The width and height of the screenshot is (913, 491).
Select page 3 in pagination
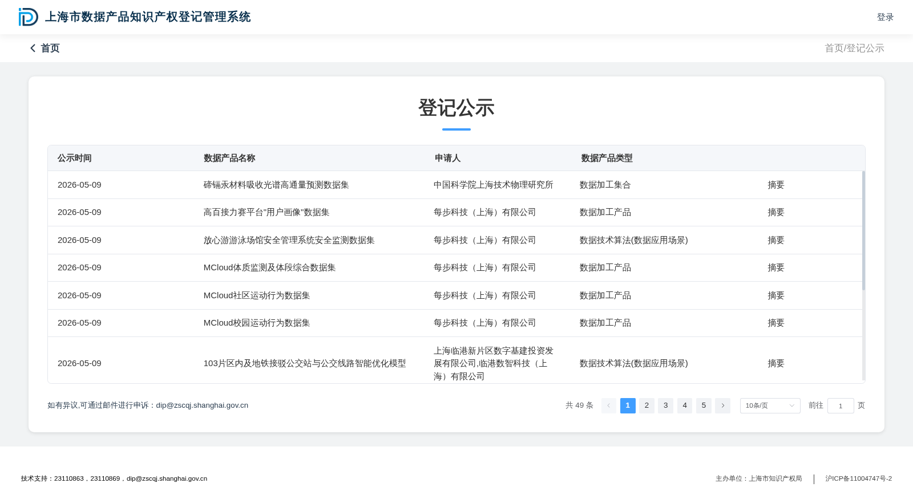[665, 405]
